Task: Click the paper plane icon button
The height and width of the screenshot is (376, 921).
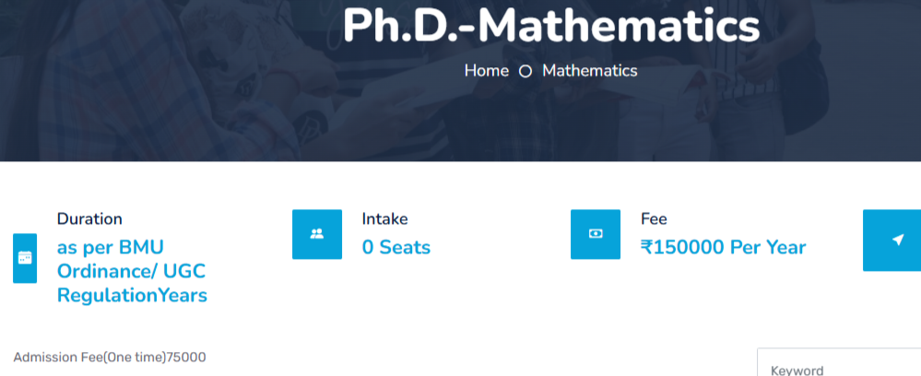Action: coord(897,240)
